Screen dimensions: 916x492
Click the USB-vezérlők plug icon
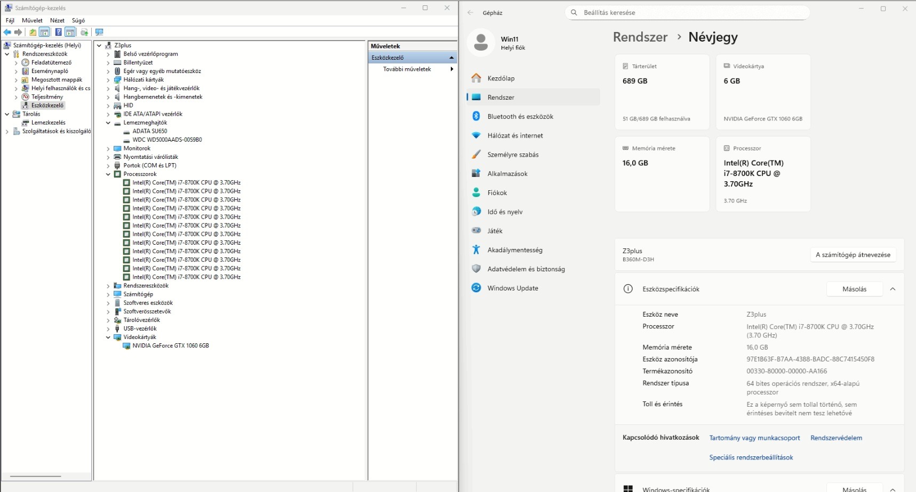pos(117,328)
